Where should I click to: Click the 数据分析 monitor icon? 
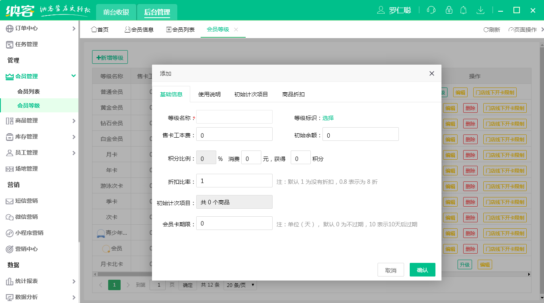click(10, 297)
